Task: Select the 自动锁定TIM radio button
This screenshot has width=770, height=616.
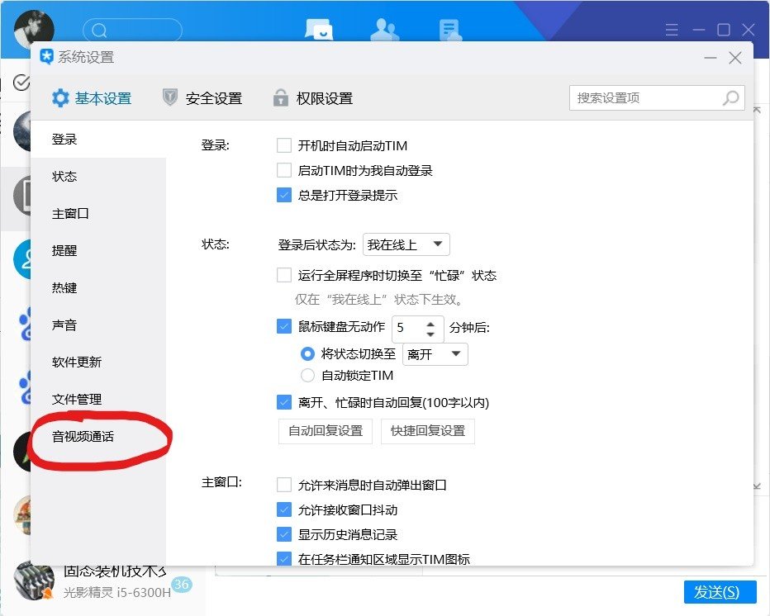Action: click(307, 375)
